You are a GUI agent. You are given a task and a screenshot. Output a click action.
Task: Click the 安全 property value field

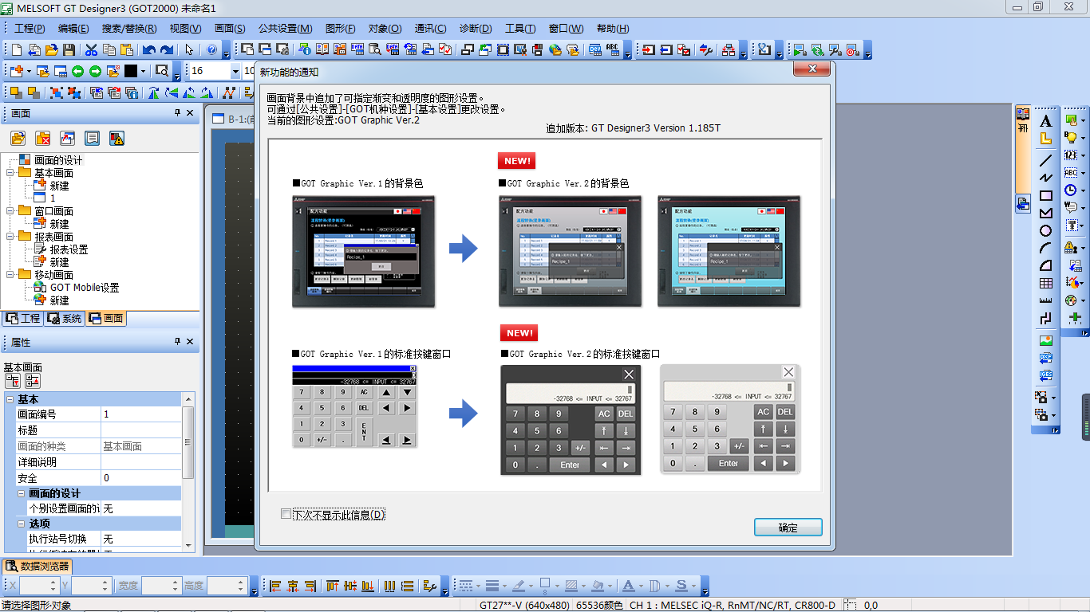(x=141, y=478)
